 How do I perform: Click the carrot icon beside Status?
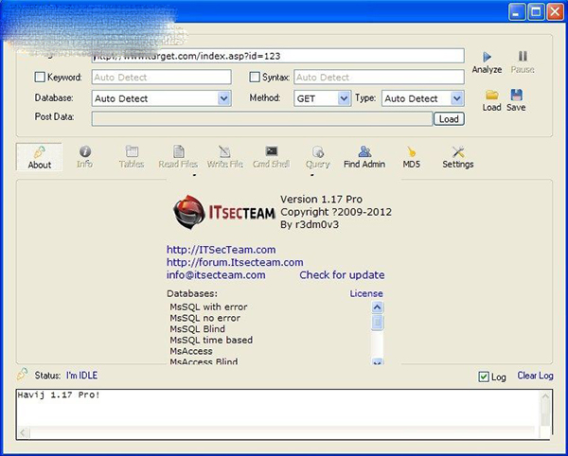(22, 375)
